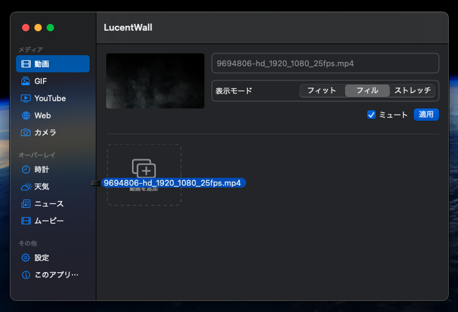Screen dimensions: 458x312
Task: Open the ムービー sidebar item
Action: 49,221
